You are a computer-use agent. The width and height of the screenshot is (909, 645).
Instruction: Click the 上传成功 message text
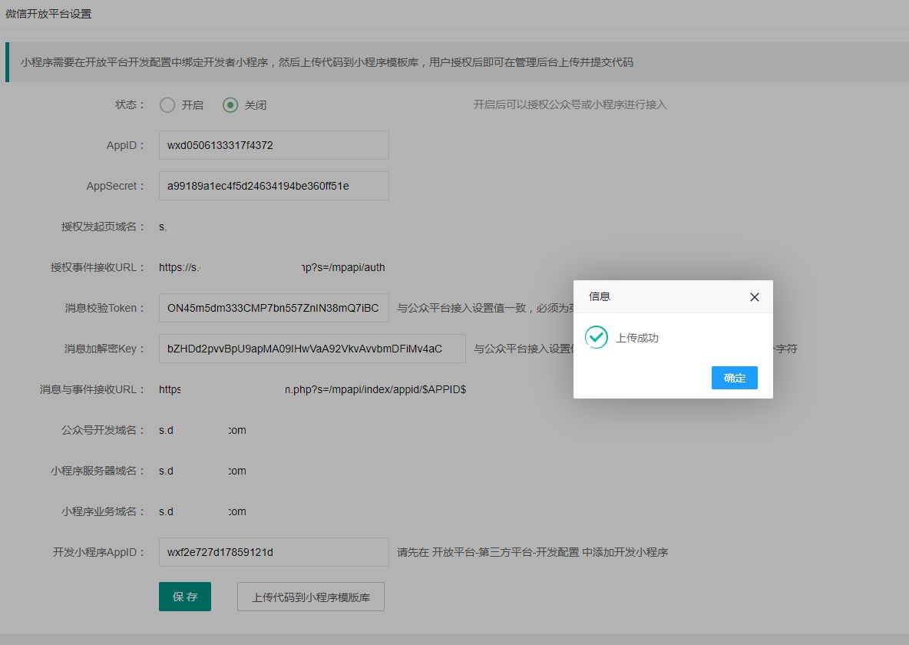click(637, 338)
